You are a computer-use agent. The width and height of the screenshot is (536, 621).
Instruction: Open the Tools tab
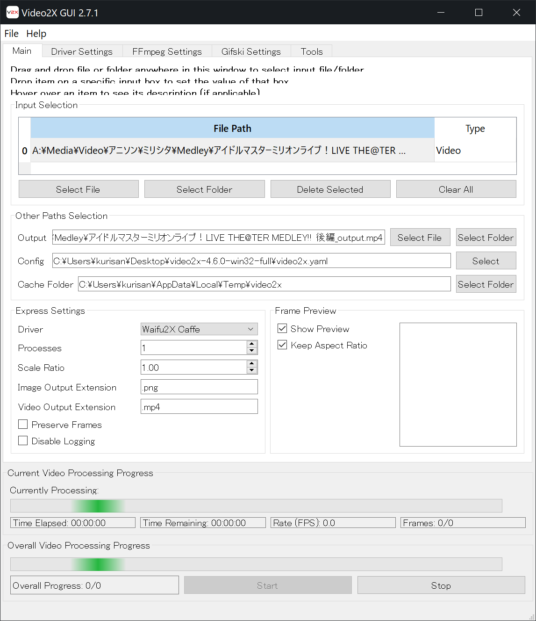click(311, 51)
